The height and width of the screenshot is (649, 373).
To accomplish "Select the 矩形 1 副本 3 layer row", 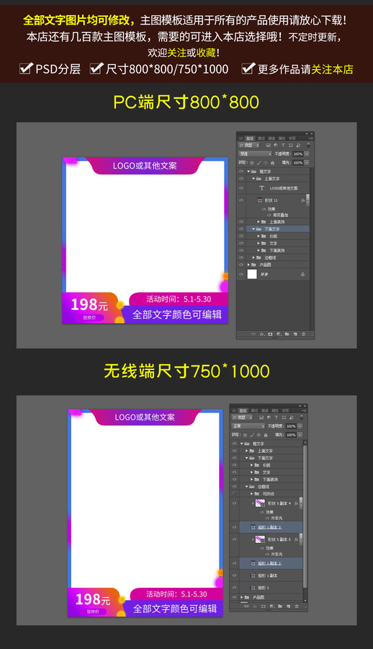I will (271, 527).
